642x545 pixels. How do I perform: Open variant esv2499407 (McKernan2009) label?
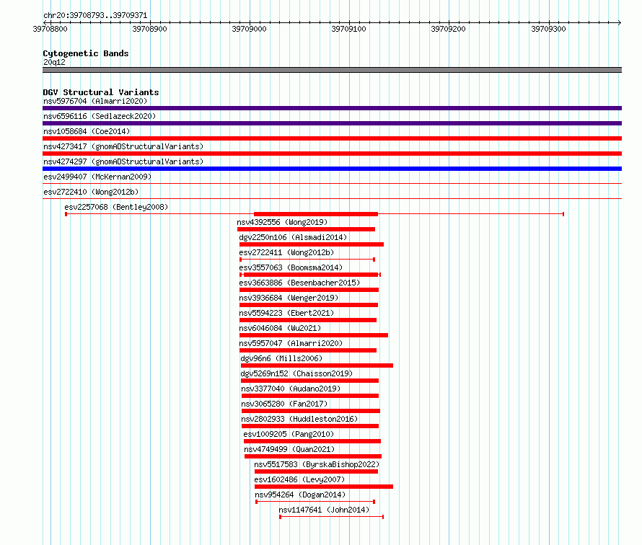pos(97,177)
